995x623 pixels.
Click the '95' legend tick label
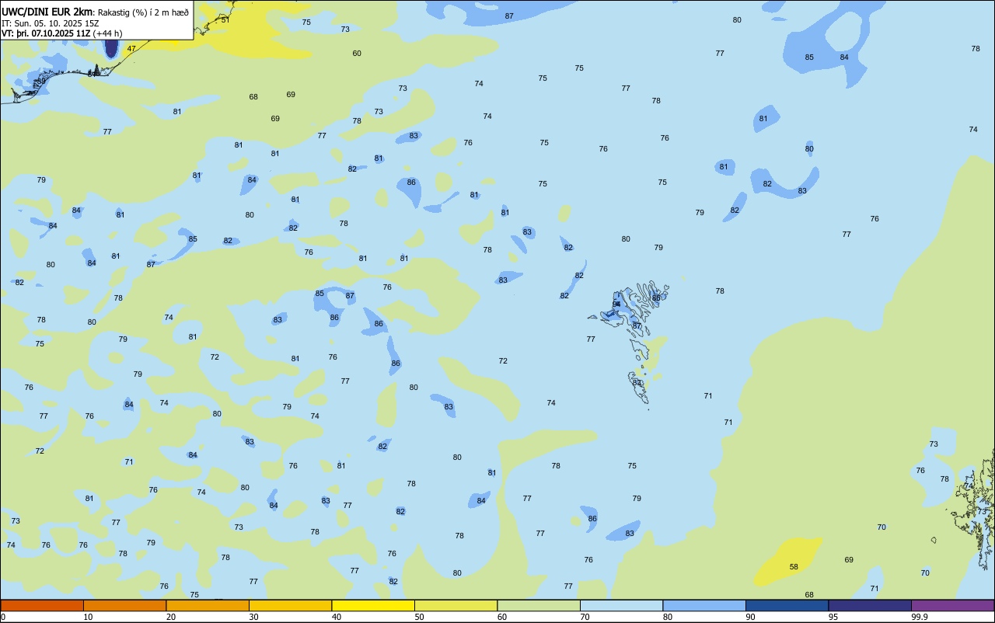click(833, 617)
